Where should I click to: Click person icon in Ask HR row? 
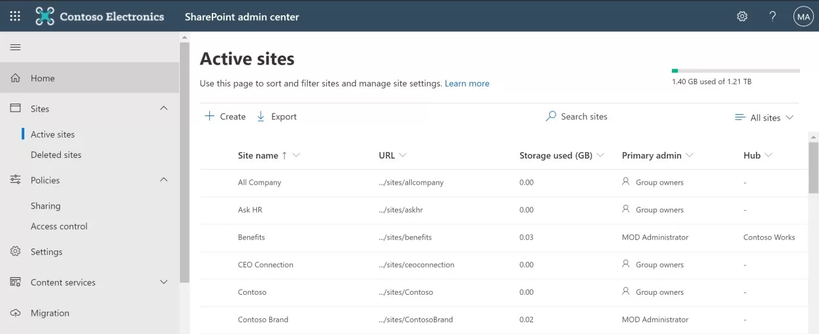pos(626,209)
